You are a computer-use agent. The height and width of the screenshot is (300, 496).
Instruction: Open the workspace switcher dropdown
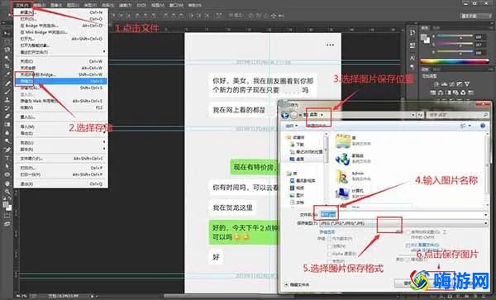coord(475,16)
